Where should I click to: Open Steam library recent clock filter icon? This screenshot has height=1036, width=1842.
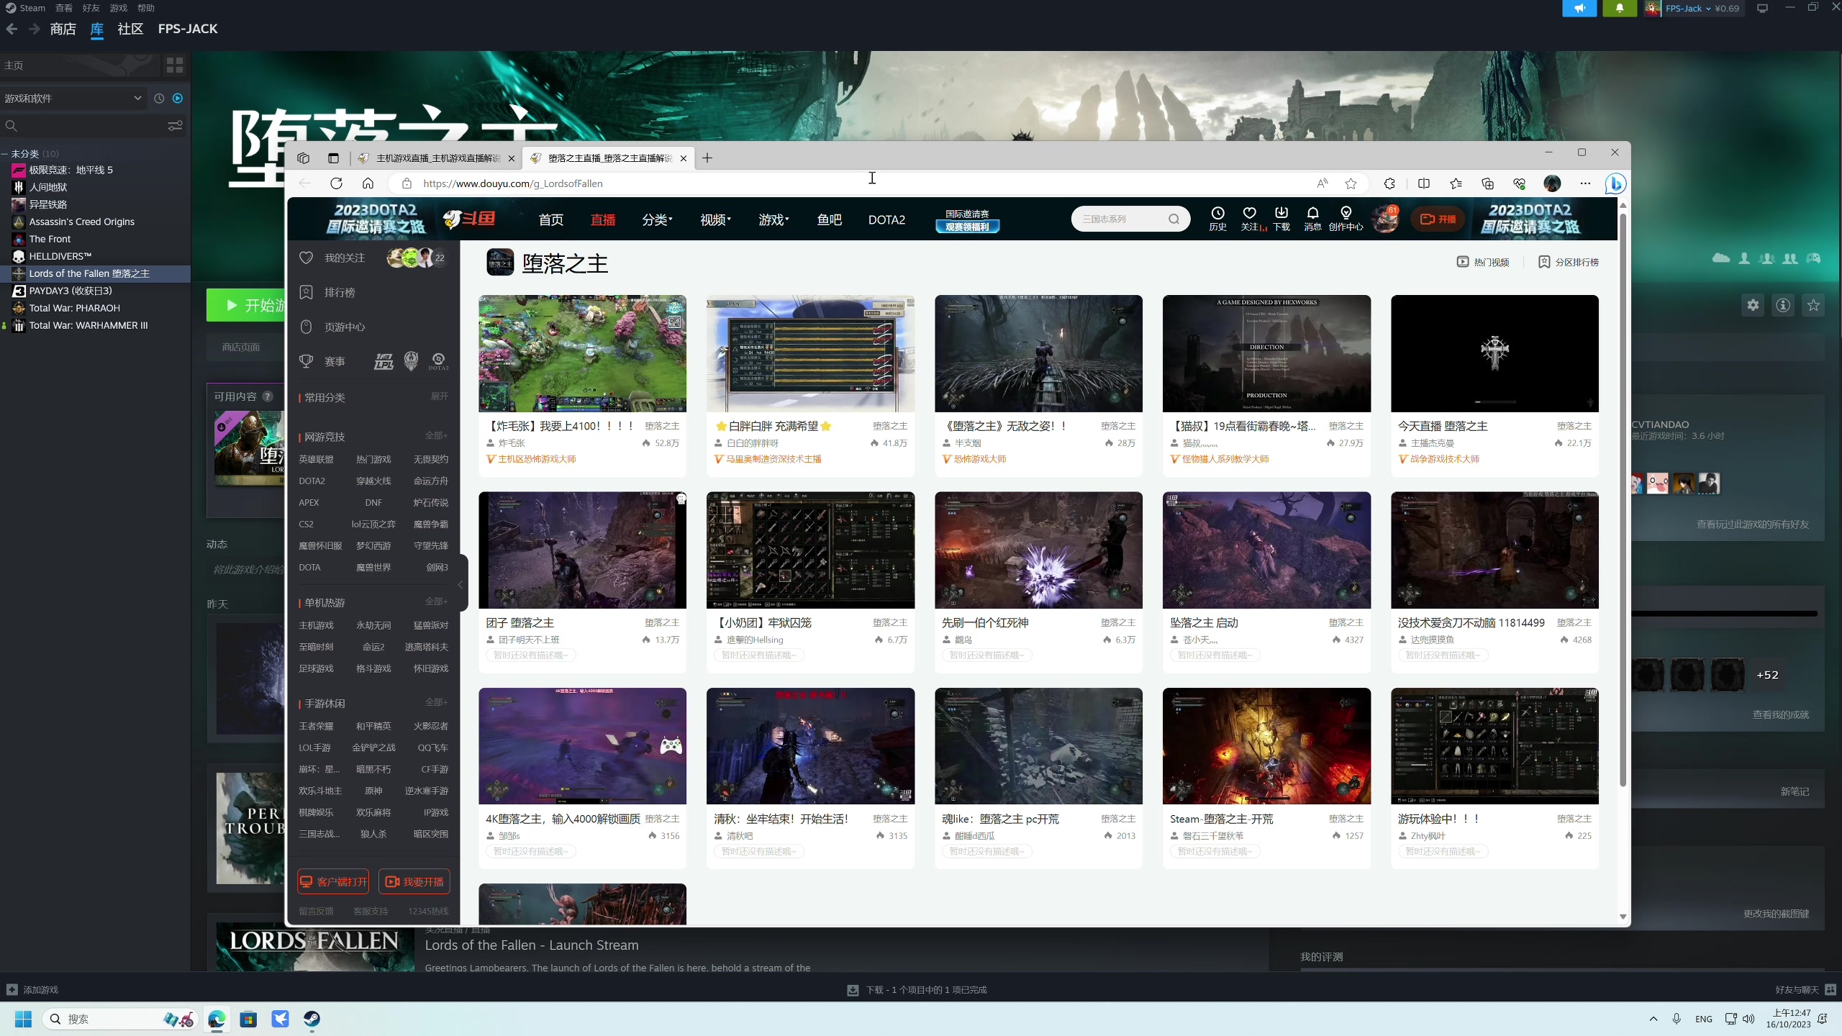point(159,98)
